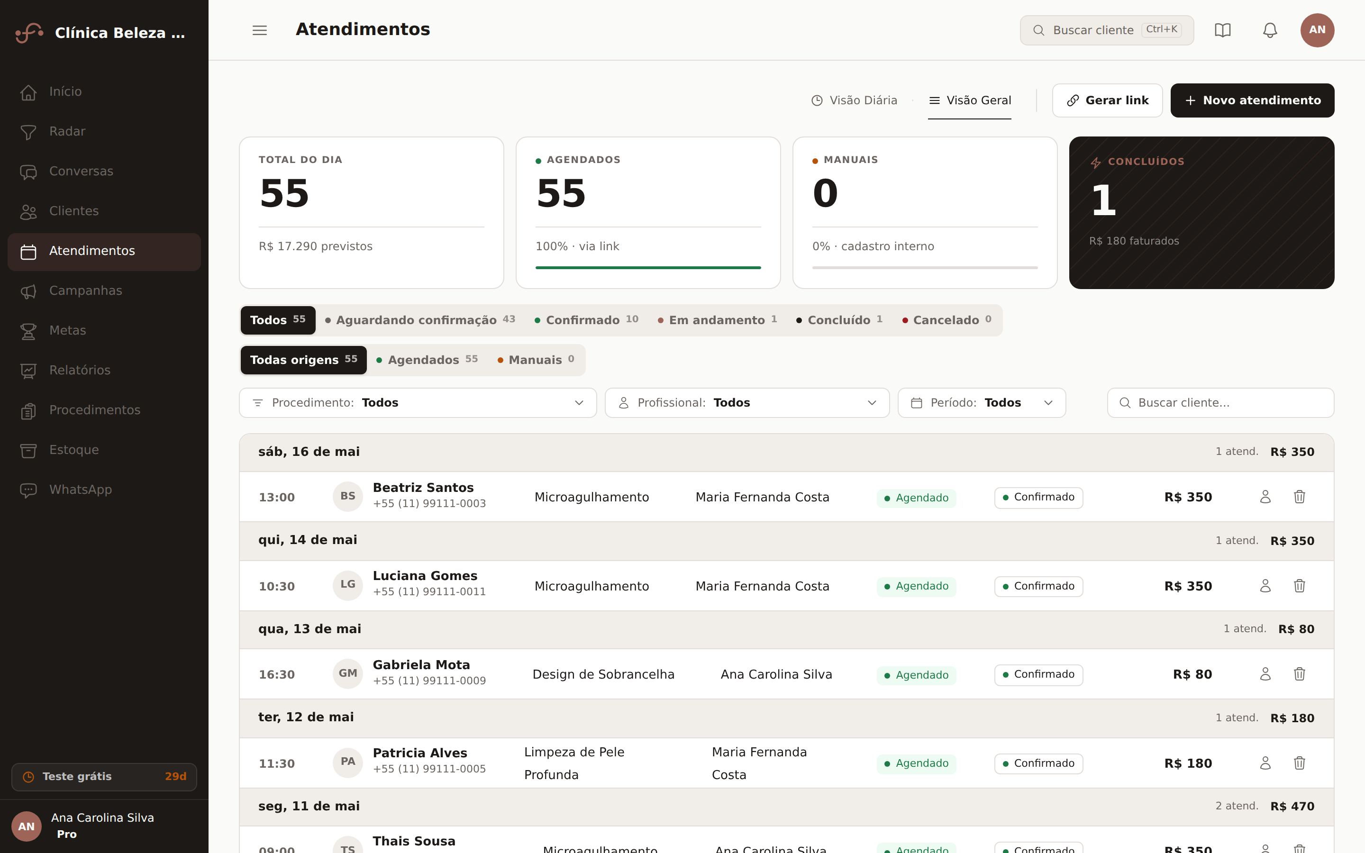Filter by Concluído status
1365x853 pixels.
click(839, 320)
